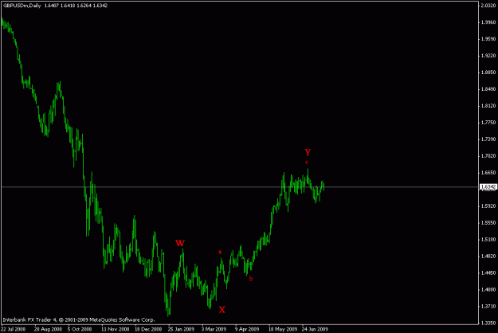Click the 1.3350 price axis label
This screenshot has width=498, height=333.
pos(488,323)
